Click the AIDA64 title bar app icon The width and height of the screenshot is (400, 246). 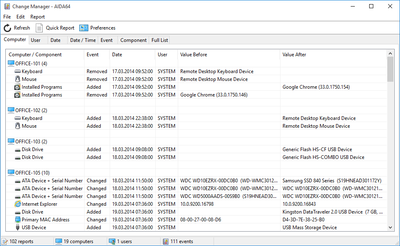click(7, 7)
